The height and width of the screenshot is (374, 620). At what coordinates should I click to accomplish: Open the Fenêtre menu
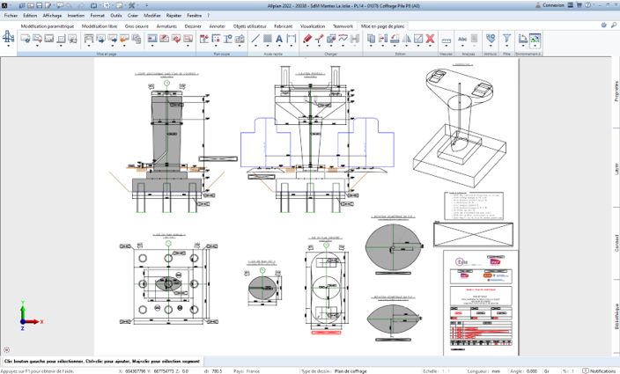tap(194, 16)
